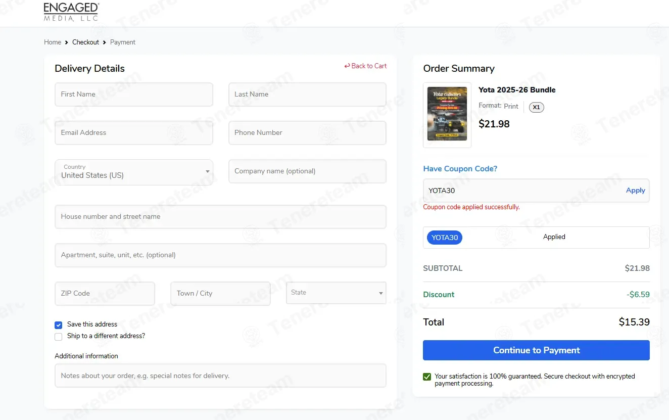669x420 pixels.
Task: Click the Total value $15.39
Action: point(634,322)
